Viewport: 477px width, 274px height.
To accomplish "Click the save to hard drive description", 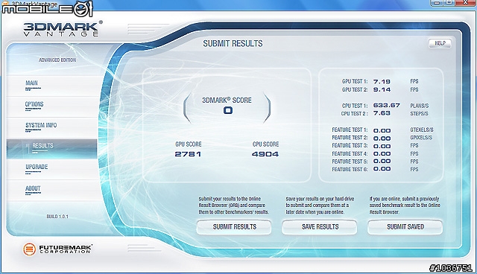I will 320,205.
